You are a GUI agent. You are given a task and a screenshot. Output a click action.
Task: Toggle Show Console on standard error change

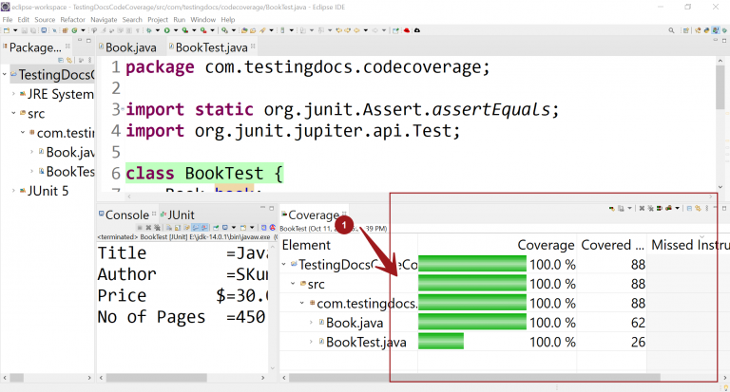204,228
